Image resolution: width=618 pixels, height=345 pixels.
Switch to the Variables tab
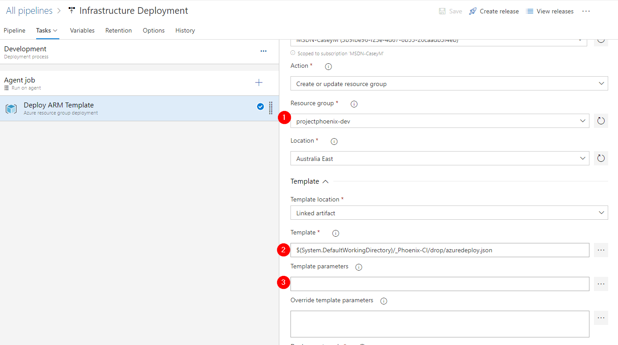click(x=82, y=30)
